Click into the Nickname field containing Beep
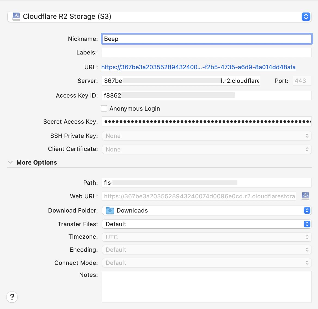318x309 pixels. [x=207, y=39]
